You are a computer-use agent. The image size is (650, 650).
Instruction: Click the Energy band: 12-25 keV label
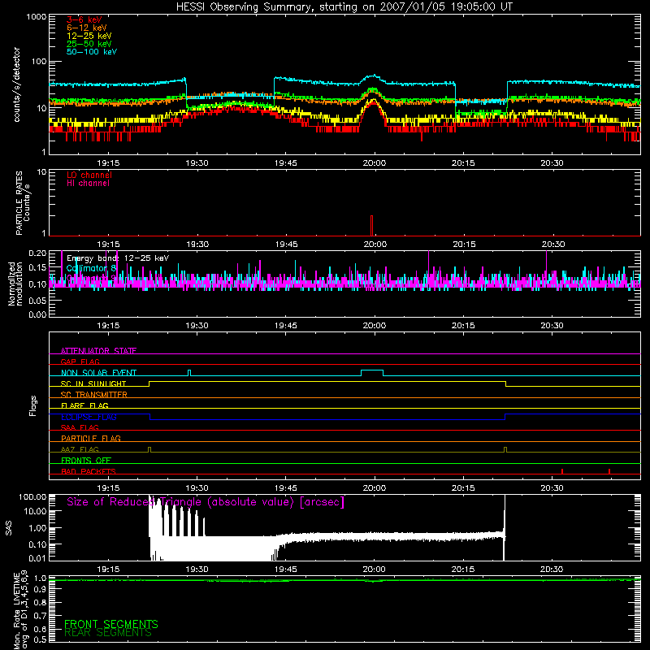point(118,258)
